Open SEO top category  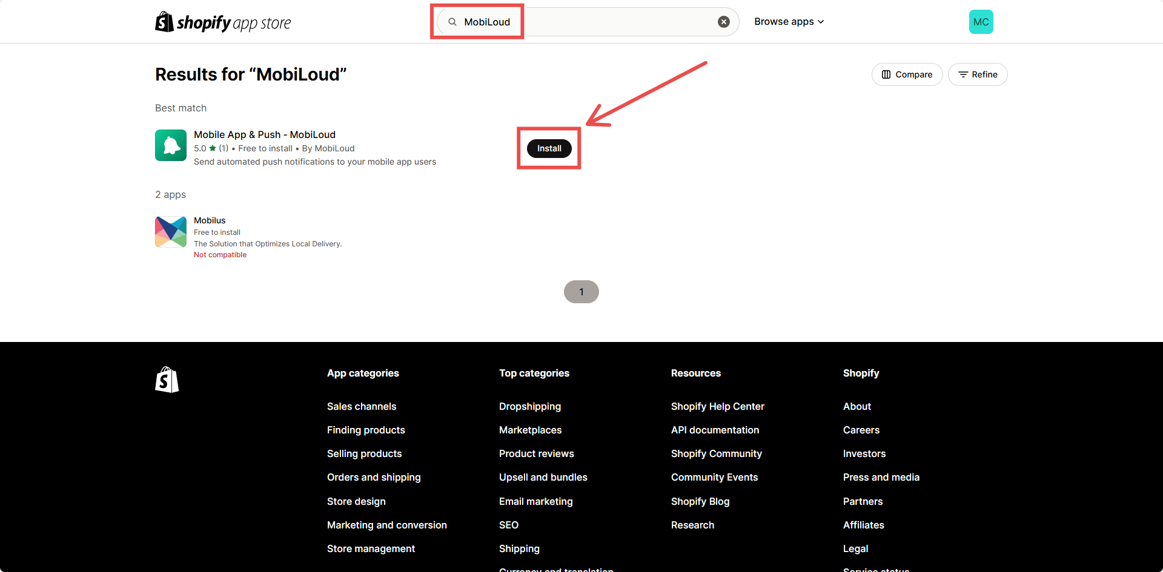tap(509, 525)
